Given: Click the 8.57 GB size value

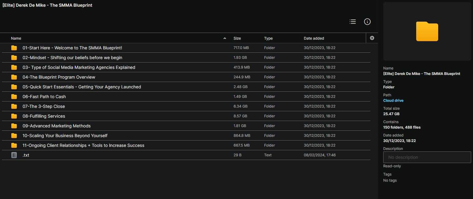Looking at the screenshot, I should (240, 116).
